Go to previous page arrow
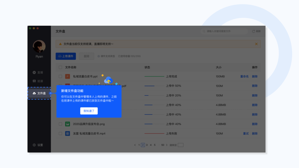 pos(135,145)
